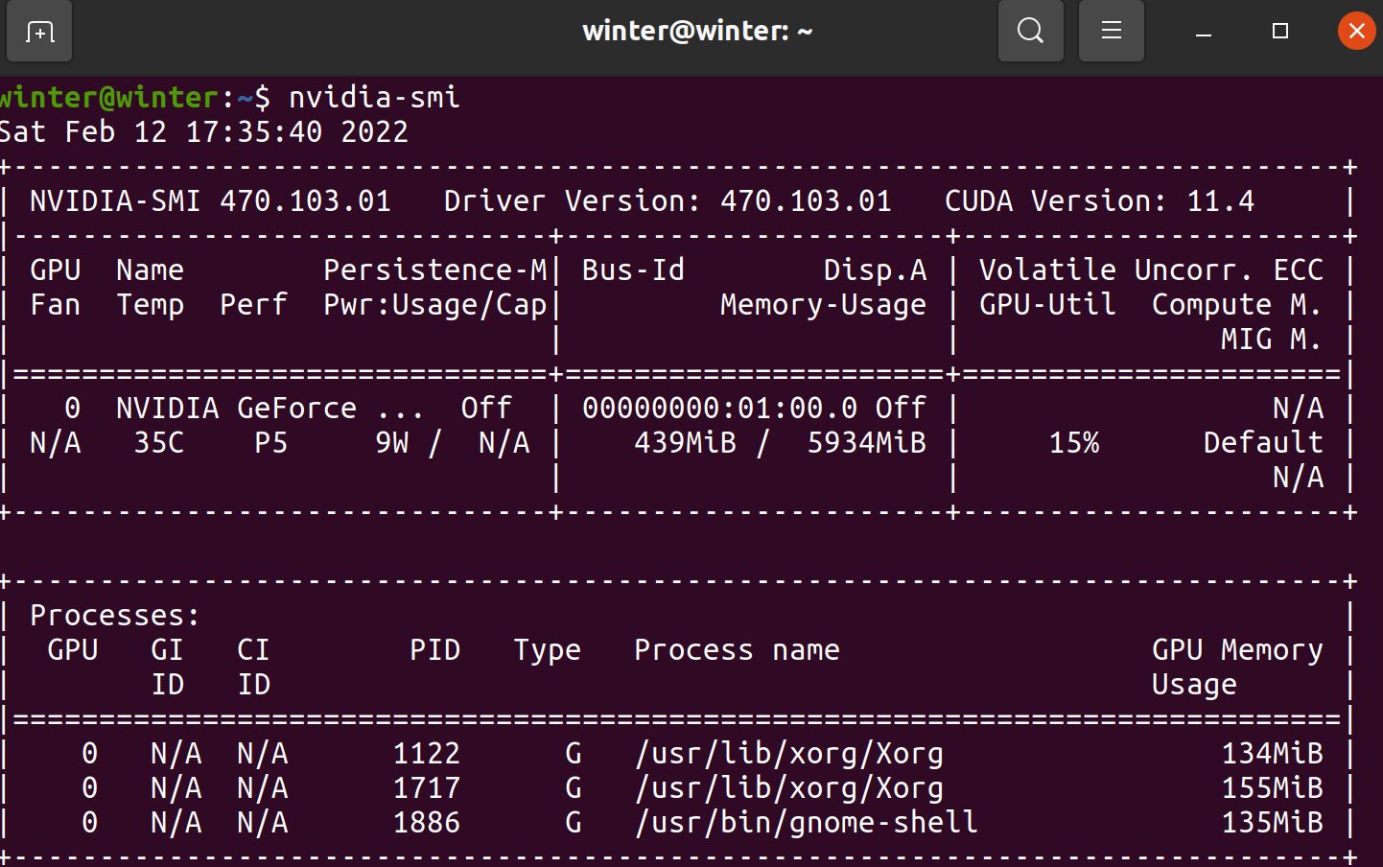Screen dimensions: 1383x867
Task: Click the used memory 439MiB
Action: pos(685,442)
